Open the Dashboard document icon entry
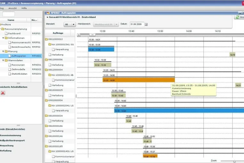 6,33
